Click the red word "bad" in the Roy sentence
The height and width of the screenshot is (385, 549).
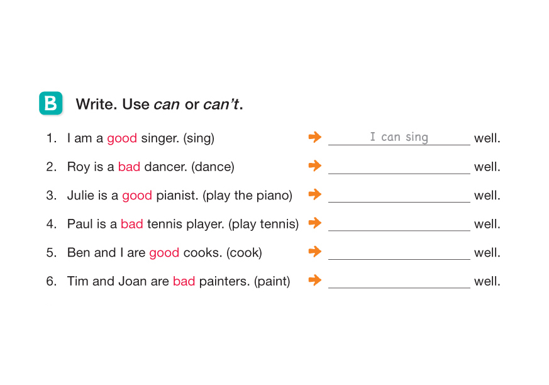(x=129, y=167)
